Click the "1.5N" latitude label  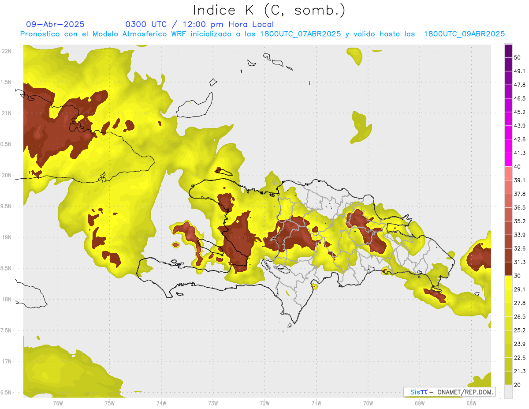(x=6, y=82)
